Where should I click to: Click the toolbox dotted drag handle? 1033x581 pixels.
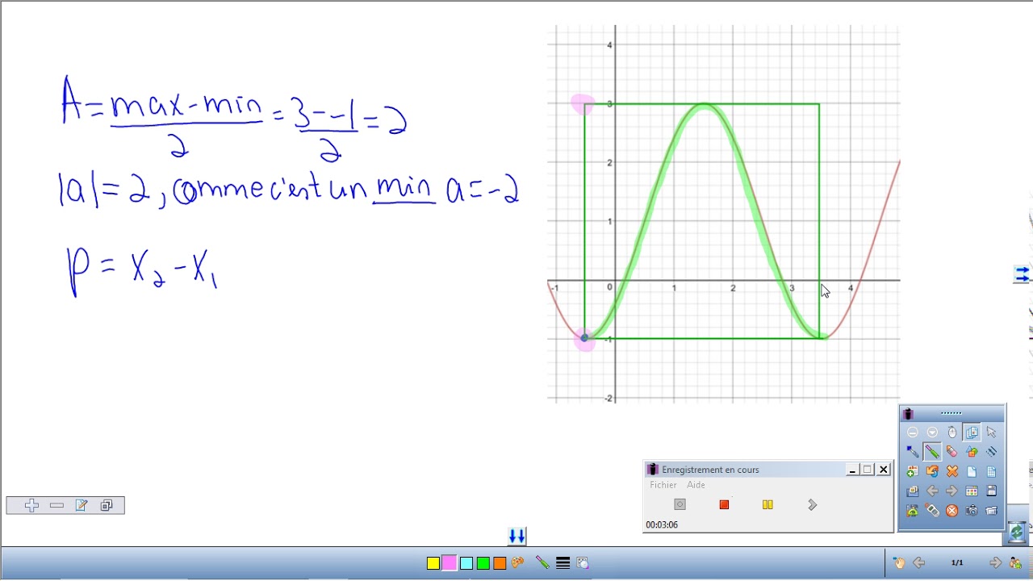click(951, 413)
